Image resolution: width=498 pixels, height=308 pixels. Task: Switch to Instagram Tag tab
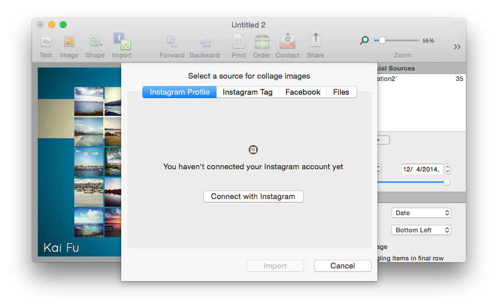(248, 92)
